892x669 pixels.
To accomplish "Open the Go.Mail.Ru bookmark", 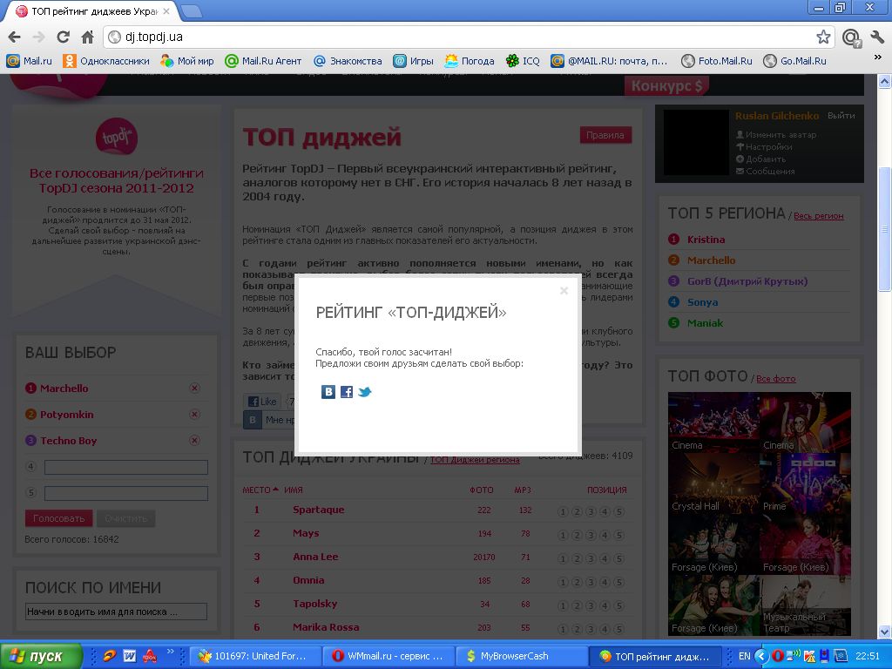I will pyautogui.click(x=794, y=61).
